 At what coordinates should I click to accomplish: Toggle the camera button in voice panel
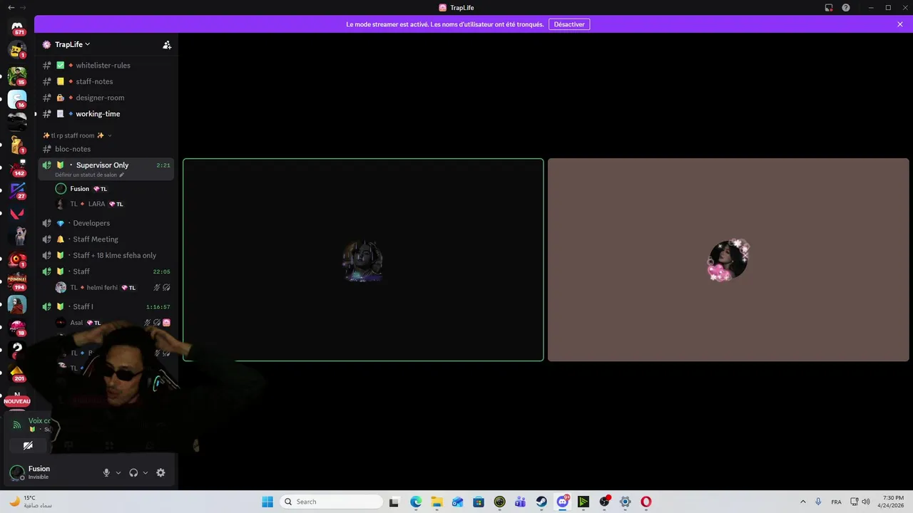pos(28,445)
